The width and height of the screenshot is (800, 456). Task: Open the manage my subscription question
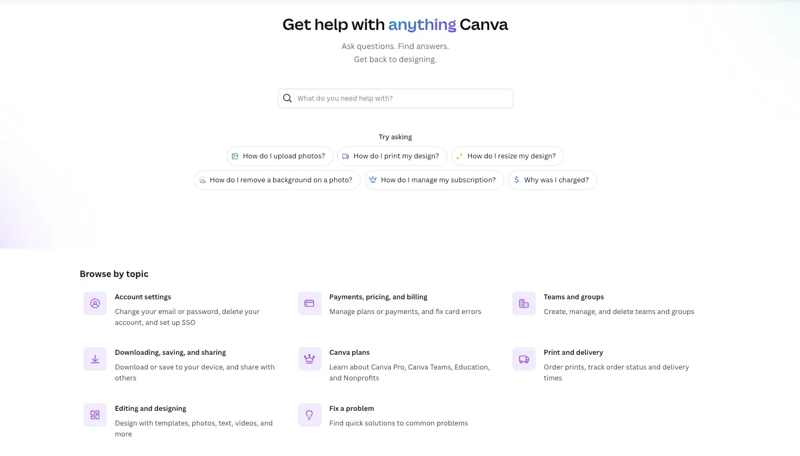(434, 180)
